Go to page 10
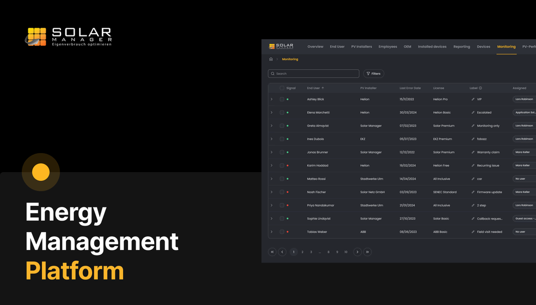Viewport: 536px width, 305px height. pos(346,252)
